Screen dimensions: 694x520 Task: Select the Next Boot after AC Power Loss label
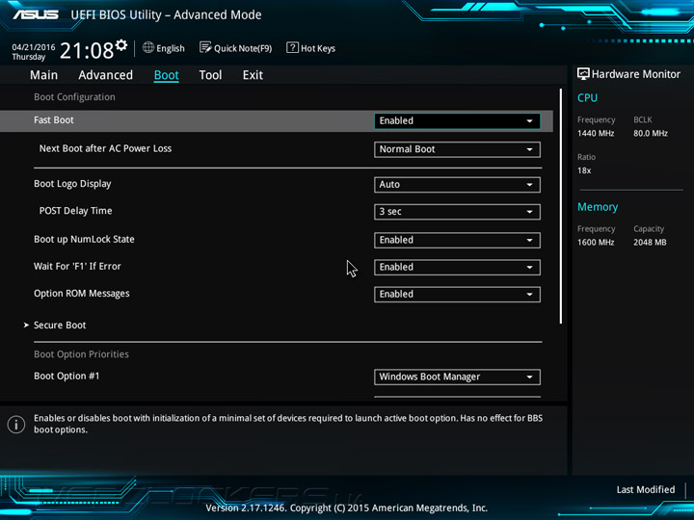coord(105,148)
